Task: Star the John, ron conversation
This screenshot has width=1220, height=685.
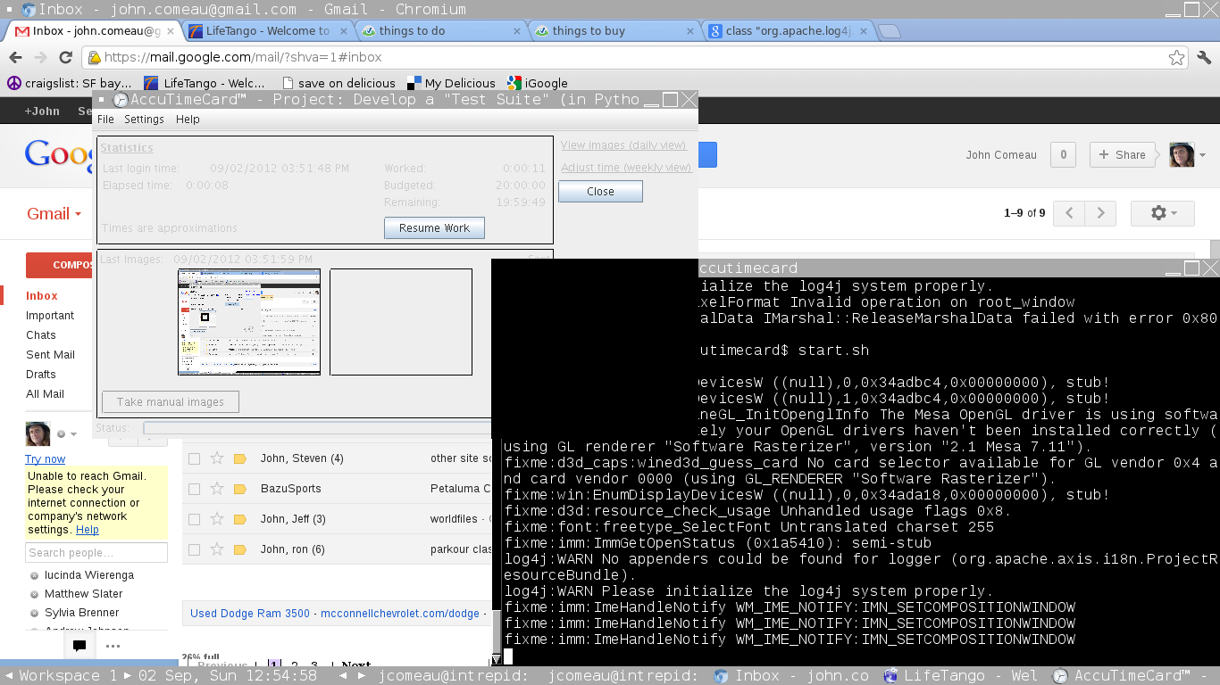Action: point(217,549)
